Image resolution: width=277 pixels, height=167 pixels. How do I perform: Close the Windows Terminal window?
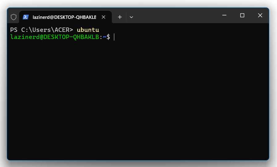260,15
